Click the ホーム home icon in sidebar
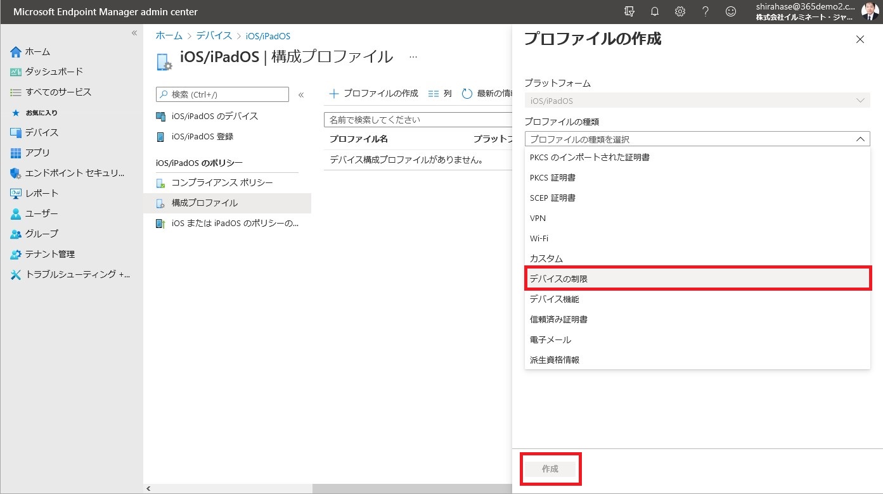883x494 pixels. pyautogui.click(x=16, y=51)
